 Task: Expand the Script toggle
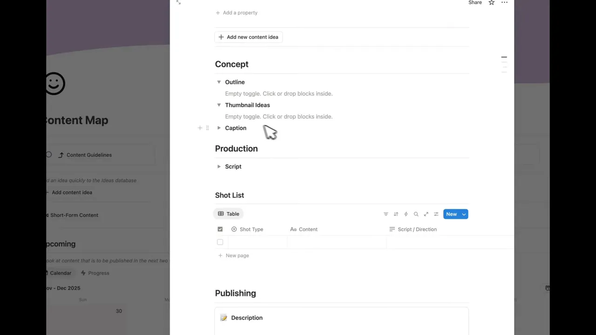point(219,167)
